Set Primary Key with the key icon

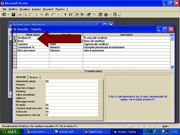coord(65,15)
